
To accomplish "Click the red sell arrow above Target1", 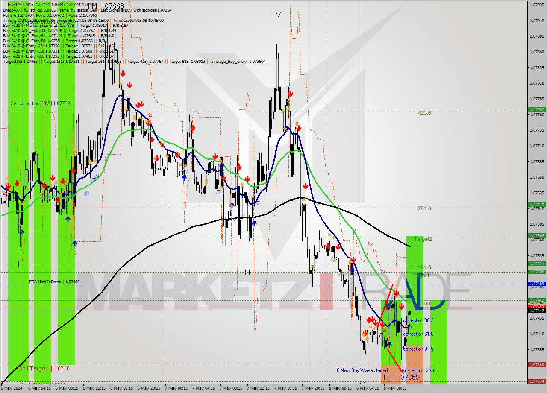I will click(x=397, y=293).
